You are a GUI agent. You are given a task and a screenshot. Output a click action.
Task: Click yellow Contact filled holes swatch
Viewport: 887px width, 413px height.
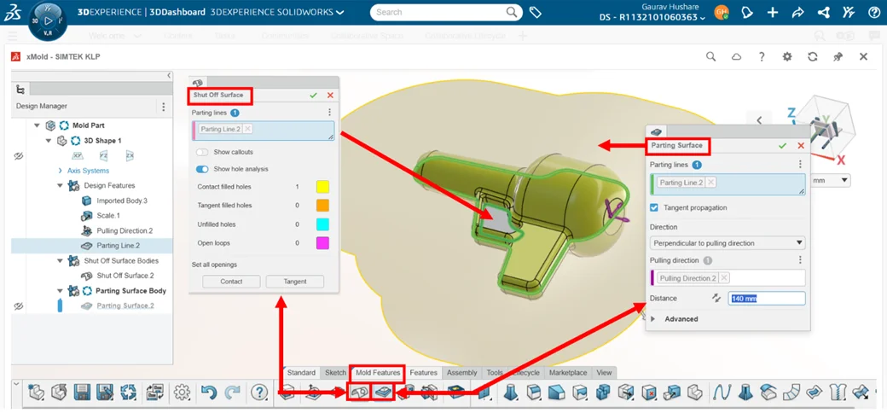322,187
